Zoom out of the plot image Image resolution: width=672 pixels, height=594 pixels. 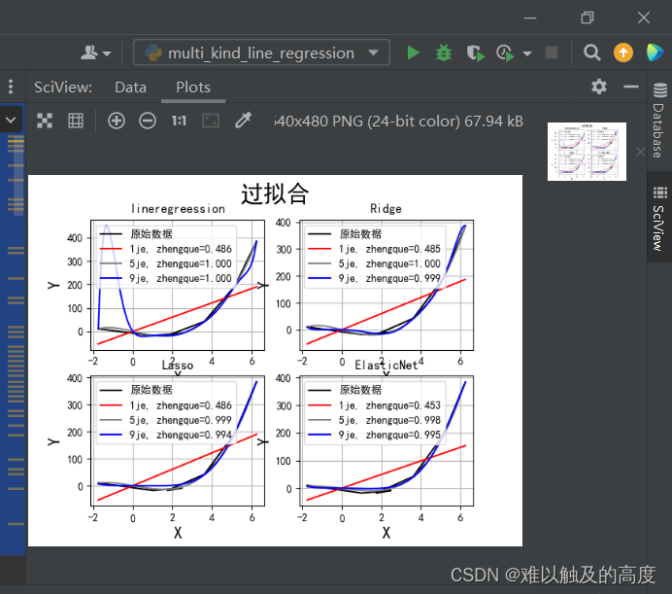coord(148,121)
